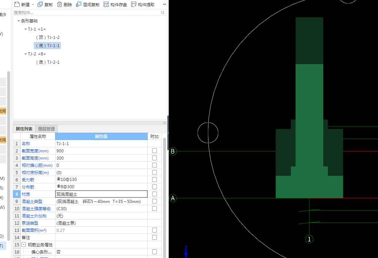The width and height of the screenshot is (378, 258).
Task: Select (底) TJ-2-1 in component tree
Action: click(x=48, y=62)
